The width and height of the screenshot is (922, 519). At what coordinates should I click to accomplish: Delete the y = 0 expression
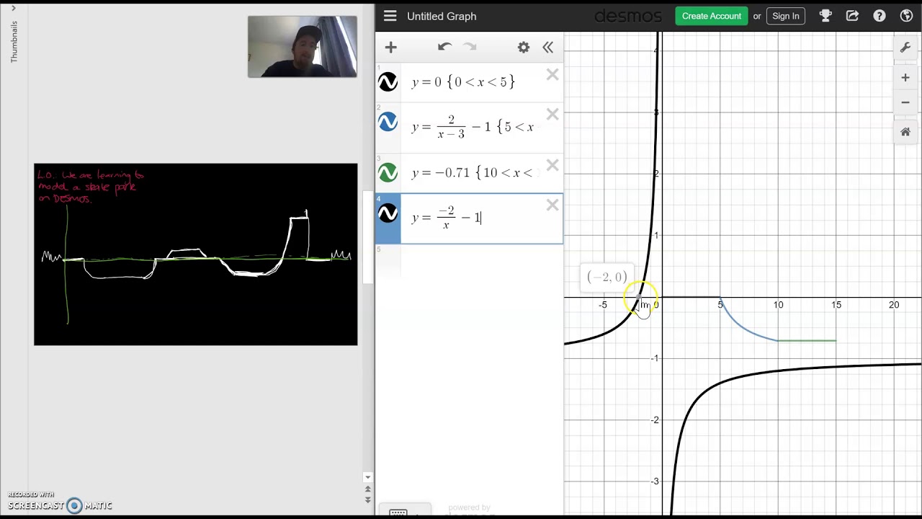pos(552,74)
